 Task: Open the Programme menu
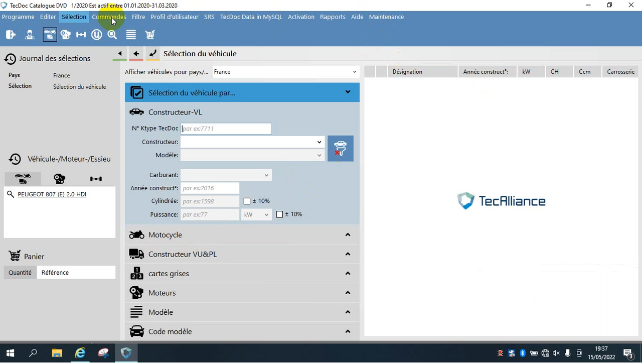click(18, 17)
